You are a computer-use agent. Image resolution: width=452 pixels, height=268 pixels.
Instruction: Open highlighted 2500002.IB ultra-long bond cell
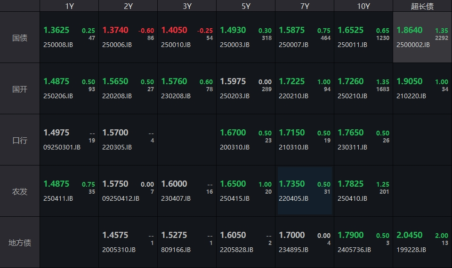(x=422, y=38)
